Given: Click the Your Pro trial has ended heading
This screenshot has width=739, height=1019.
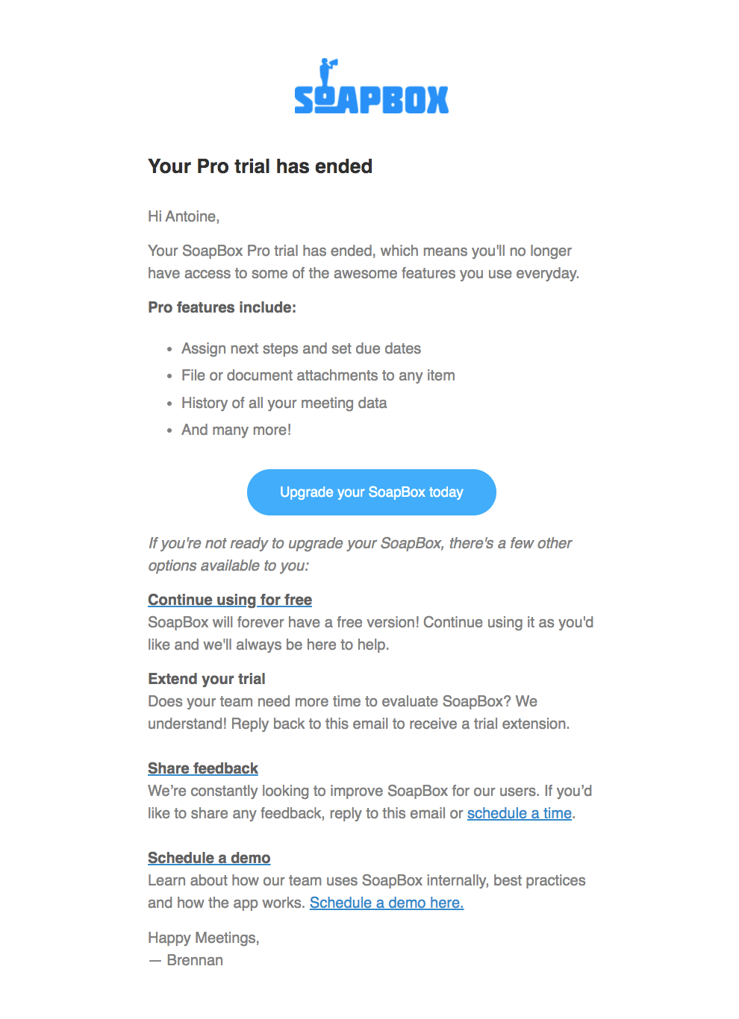Looking at the screenshot, I should 260,166.
